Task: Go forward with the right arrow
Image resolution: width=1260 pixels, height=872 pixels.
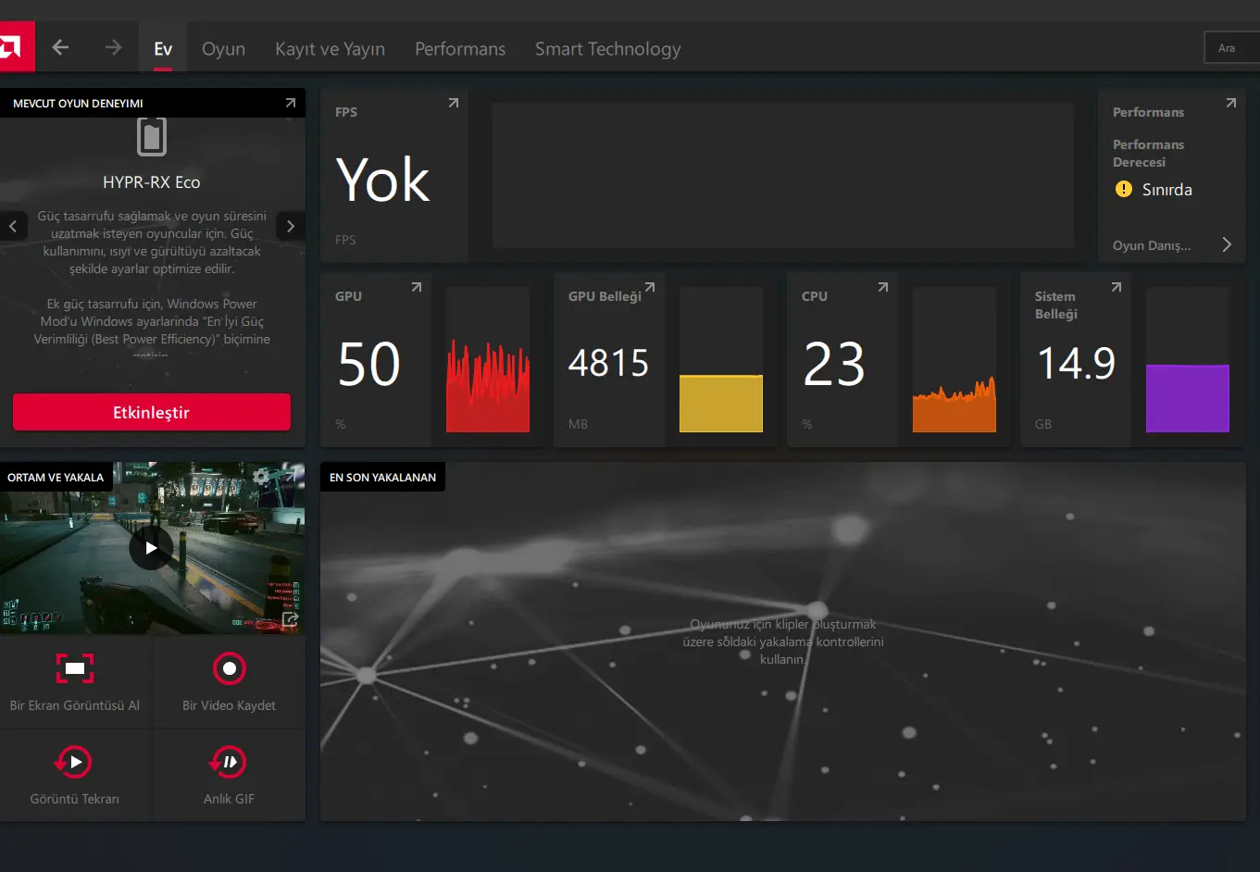Action: pos(113,47)
